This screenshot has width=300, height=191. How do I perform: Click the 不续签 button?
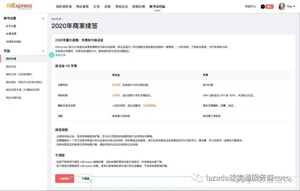tap(85, 179)
